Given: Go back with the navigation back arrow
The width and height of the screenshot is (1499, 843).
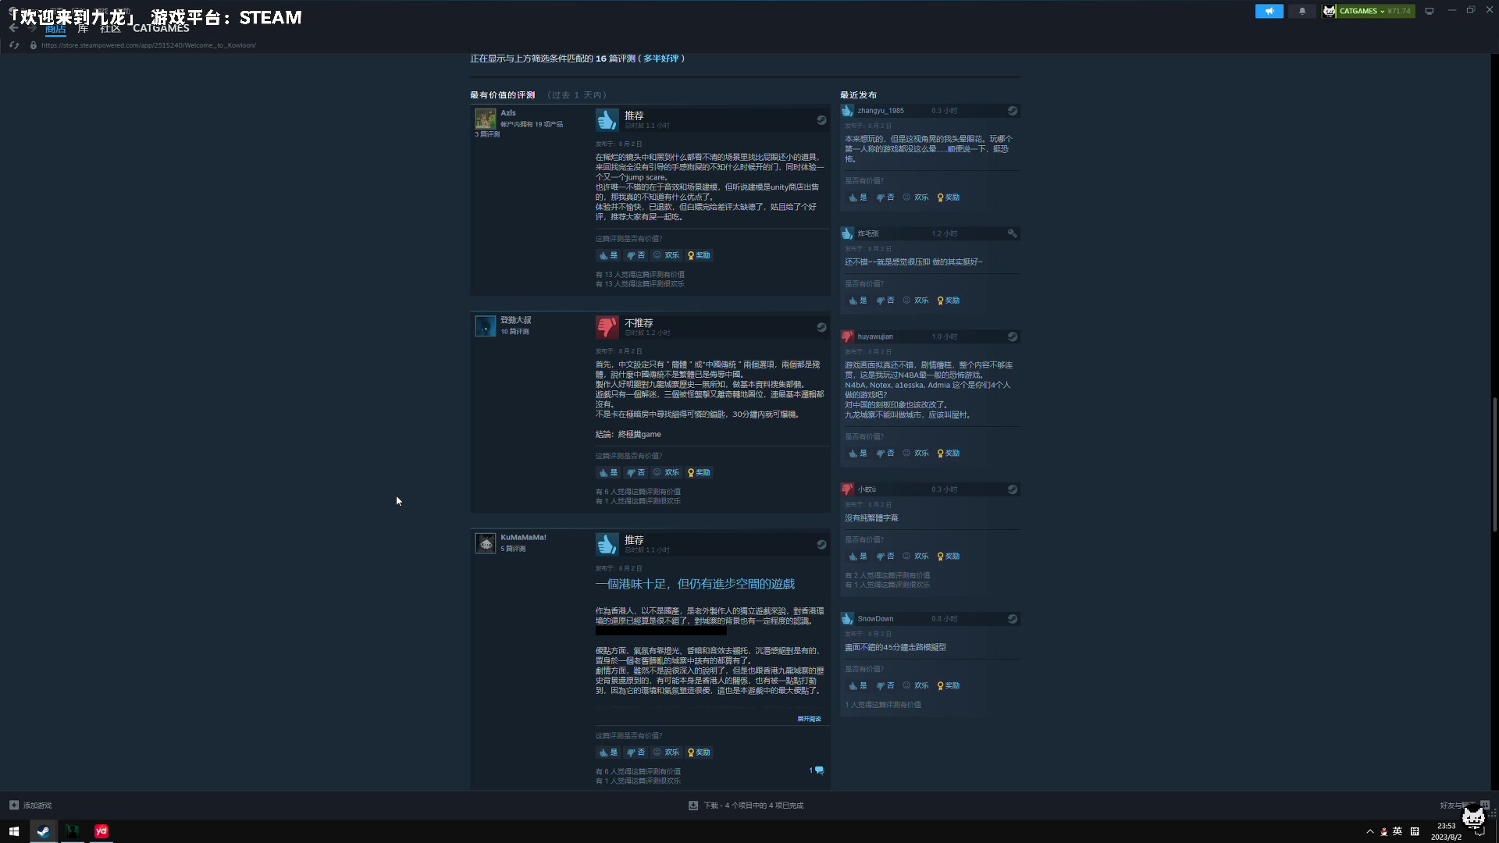Looking at the screenshot, I should click(x=13, y=28).
